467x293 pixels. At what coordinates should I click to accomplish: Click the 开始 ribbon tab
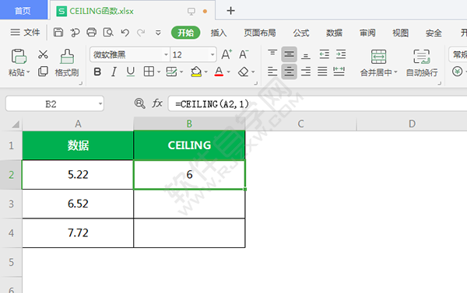pyautogui.click(x=185, y=33)
